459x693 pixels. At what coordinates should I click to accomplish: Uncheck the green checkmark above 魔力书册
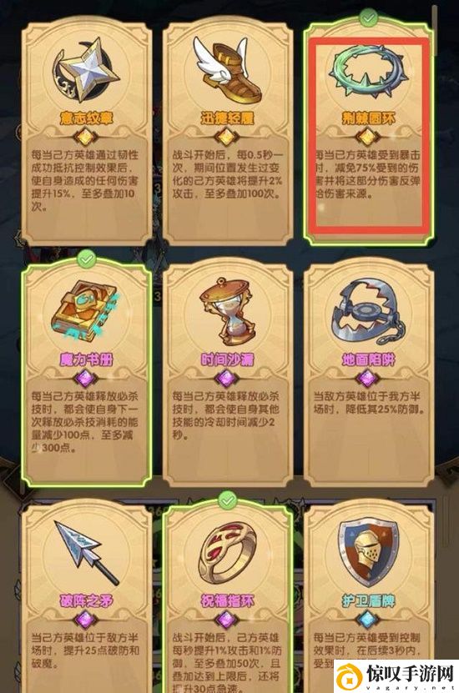tap(87, 259)
